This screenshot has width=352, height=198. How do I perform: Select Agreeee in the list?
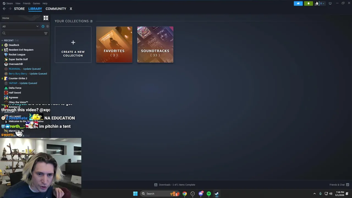point(13,97)
